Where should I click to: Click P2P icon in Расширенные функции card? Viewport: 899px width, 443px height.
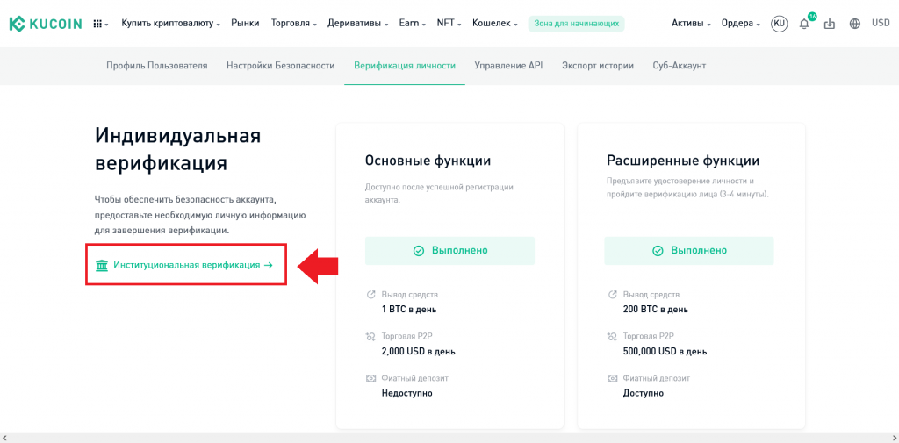point(612,336)
